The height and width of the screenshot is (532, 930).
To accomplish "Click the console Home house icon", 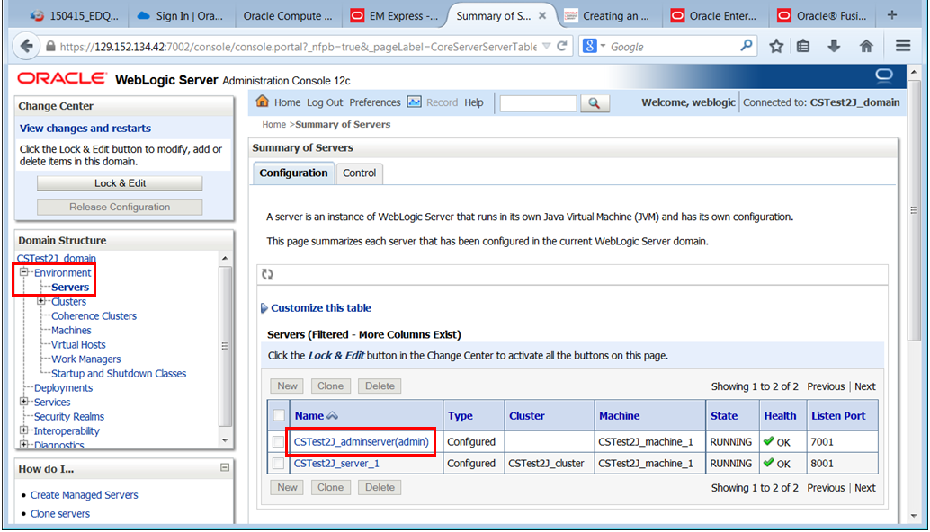I will (262, 102).
